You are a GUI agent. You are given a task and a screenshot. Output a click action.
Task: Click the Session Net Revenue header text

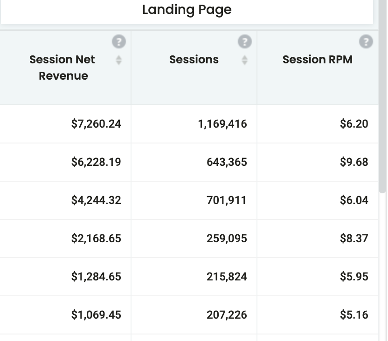(62, 68)
